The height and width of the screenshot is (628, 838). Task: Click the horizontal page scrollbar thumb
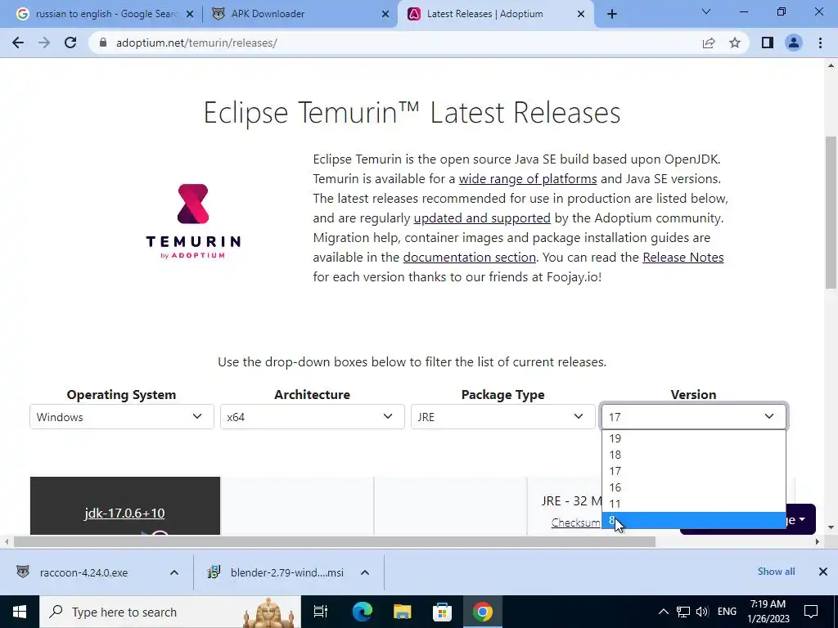pyautogui.click(x=335, y=541)
